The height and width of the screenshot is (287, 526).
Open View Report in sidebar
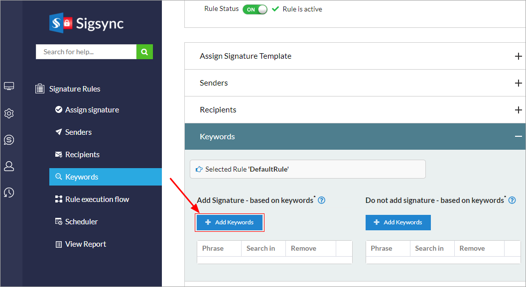[86, 244]
